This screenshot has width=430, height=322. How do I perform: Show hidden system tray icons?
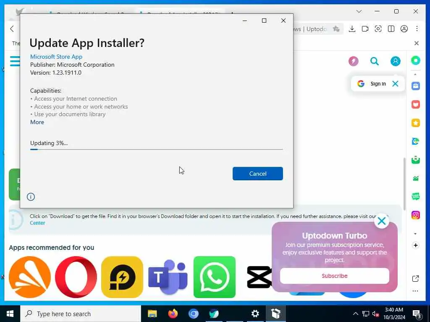355,314
